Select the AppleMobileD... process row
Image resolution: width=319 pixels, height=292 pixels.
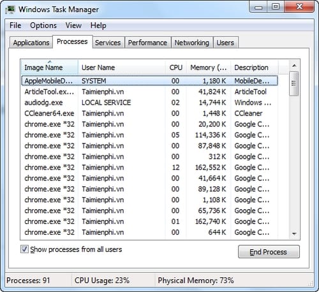click(149, 81)
